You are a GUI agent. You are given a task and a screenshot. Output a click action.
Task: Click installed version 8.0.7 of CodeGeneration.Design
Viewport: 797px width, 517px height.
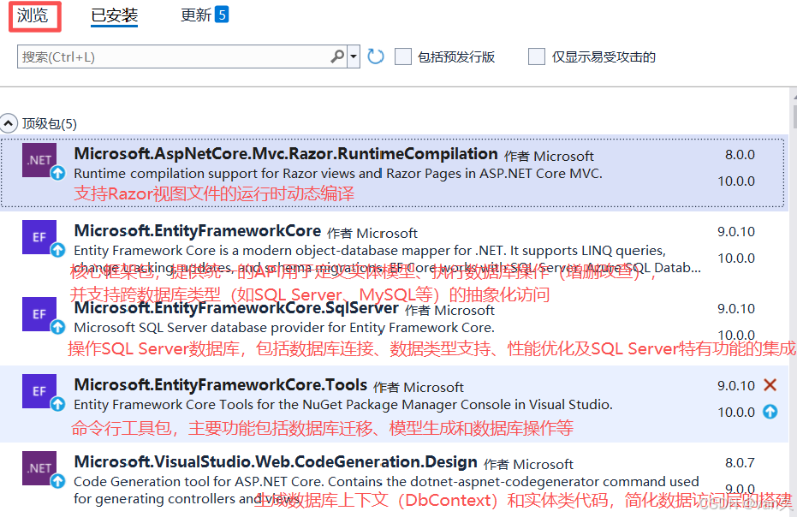pos(740,462)
